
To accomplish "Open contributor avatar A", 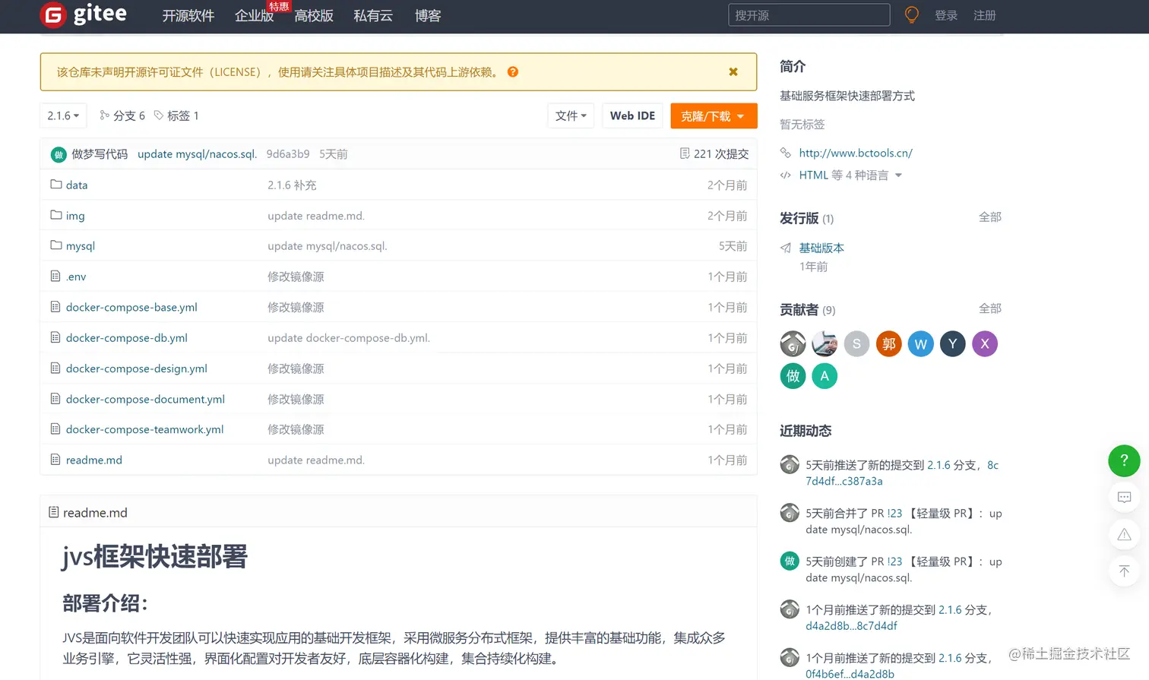I will (825, 376).
